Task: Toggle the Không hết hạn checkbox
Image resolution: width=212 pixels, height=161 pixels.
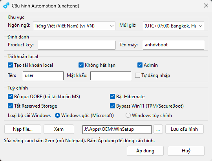Action: tap(81, 65)
